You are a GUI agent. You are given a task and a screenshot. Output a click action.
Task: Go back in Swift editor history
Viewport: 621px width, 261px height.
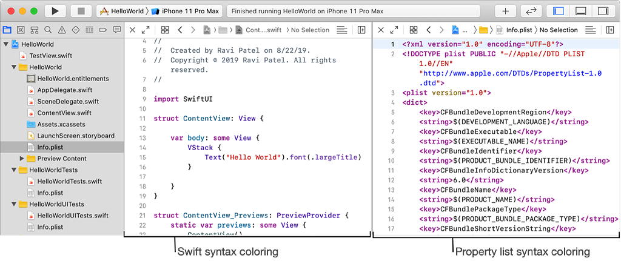point(180,30)
